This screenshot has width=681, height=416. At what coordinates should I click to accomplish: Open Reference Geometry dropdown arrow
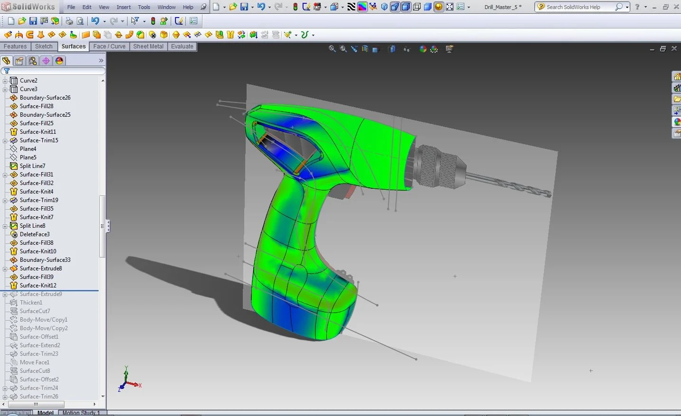click(x=296, y=35)
